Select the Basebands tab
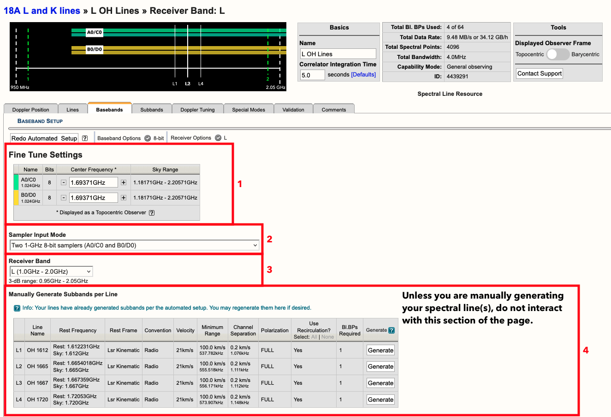 click(110, 109)
